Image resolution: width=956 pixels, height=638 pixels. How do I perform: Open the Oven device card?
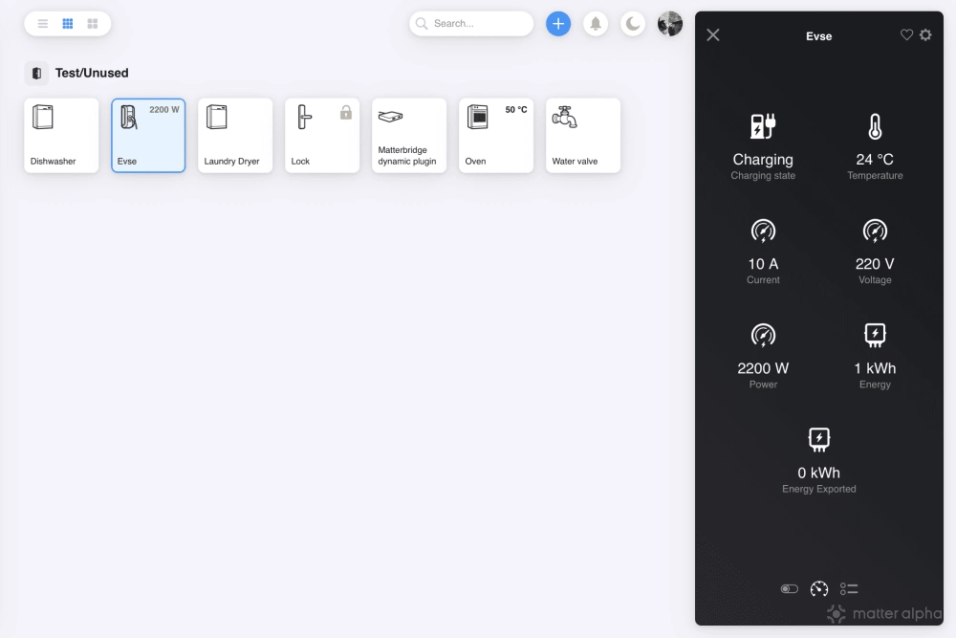(496, 136)
